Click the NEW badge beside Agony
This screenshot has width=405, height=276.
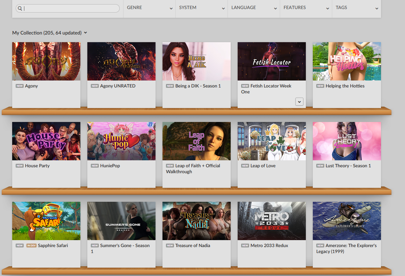pos(19,86)
